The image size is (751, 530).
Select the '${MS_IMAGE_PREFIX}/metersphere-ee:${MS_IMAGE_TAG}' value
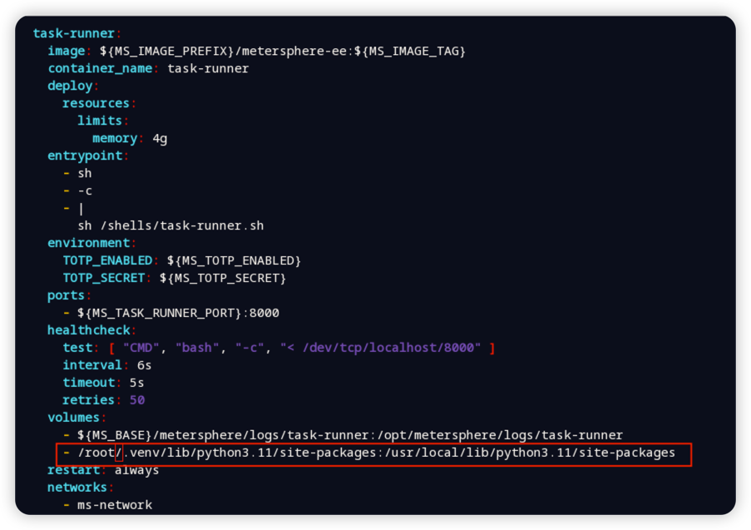(x=283, y=51)
